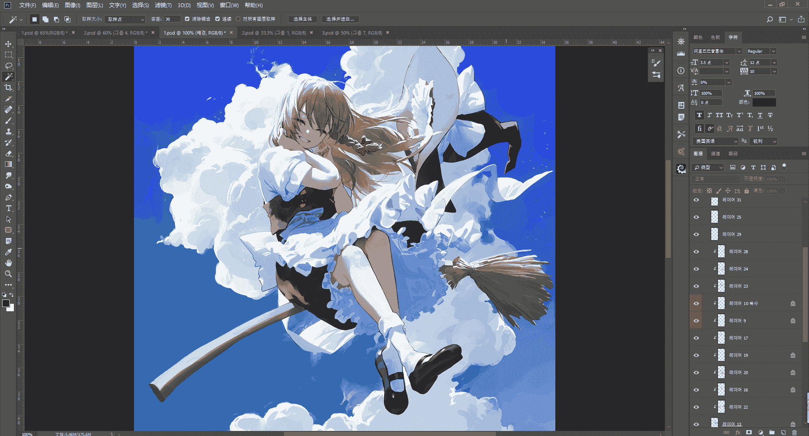Select the Hand tool
Screen dimensions: 809x436
(x=8, y=263)
